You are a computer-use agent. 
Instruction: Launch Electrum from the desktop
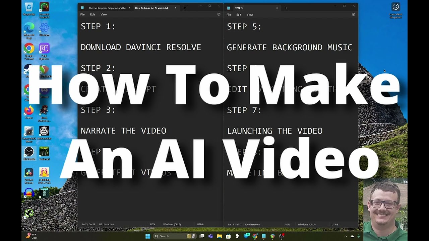[44, 29]
